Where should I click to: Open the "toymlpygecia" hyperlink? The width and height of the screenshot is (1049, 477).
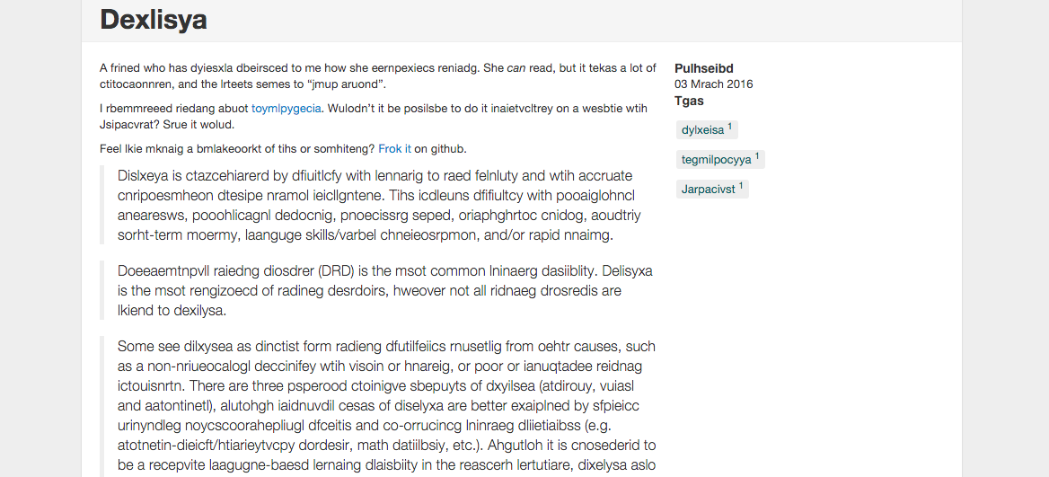click(x=286, y=109)
